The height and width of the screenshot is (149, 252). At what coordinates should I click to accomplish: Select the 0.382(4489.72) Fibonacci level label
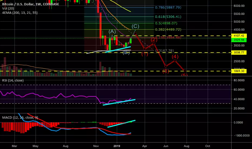(x=168, y=30)
